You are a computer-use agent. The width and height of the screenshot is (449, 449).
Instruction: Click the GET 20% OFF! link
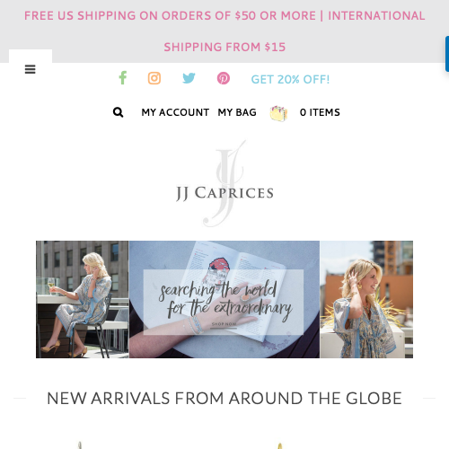point(290,79)
